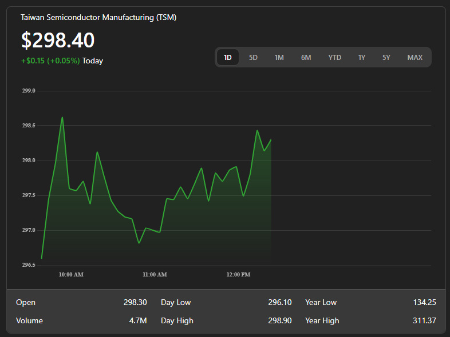The width and height of the screenshot is (450, 337).
Task: Click the Day High label
Action: (177, 320)
